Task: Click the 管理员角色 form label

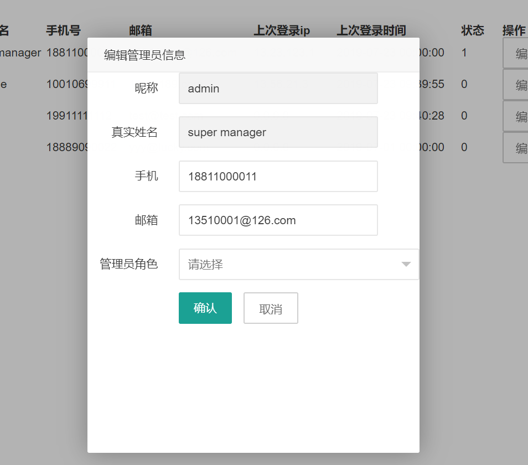Action: [128, 264]
